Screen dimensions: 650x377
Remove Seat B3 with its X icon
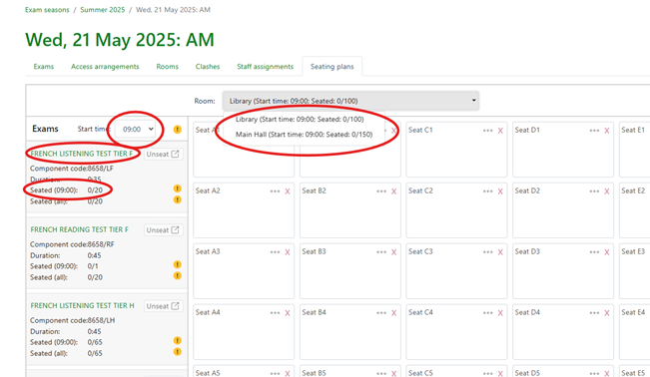[393, 252]
